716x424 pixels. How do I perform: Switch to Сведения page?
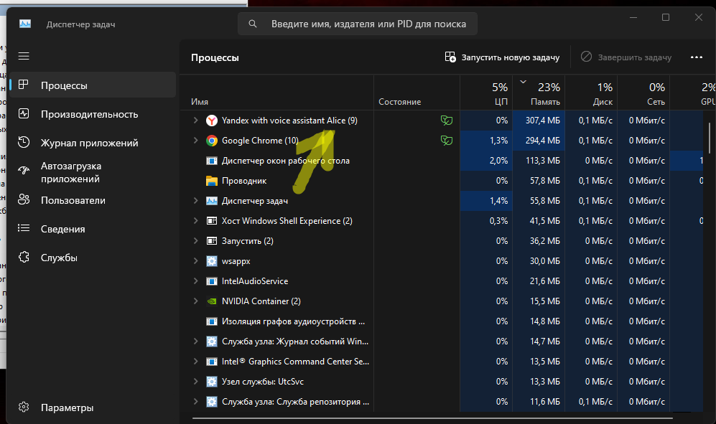(x=93, y=229)
